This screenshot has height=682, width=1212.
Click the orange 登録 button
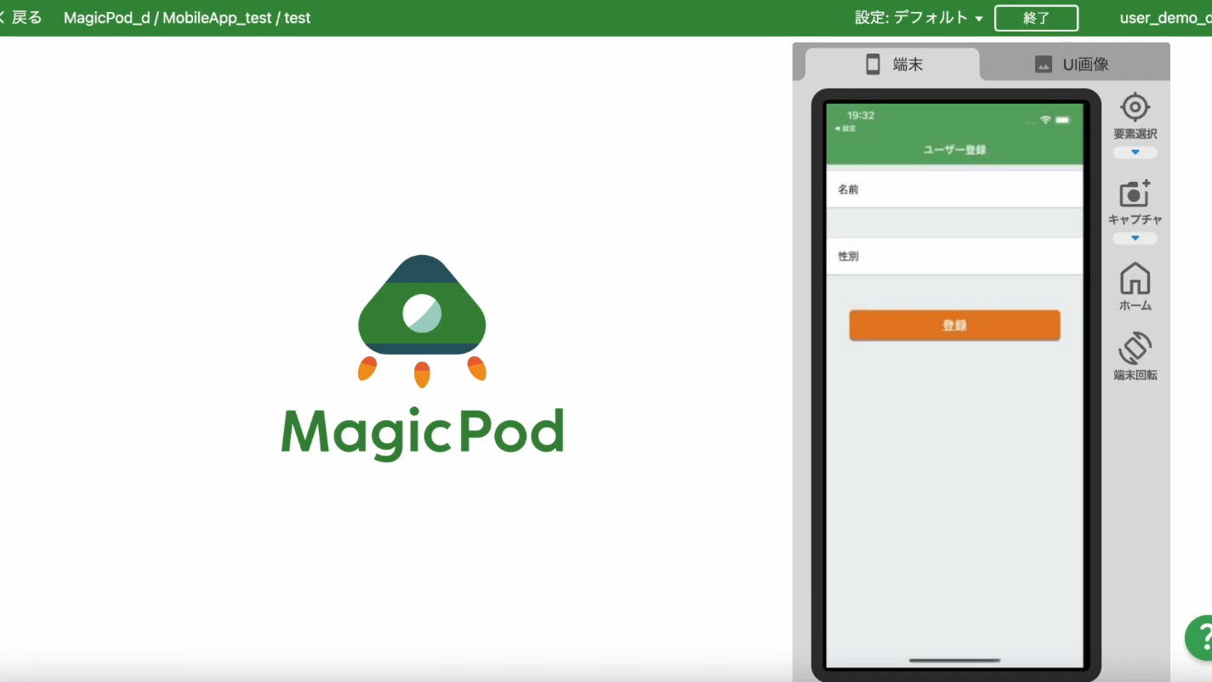click(x=954, y=326)
